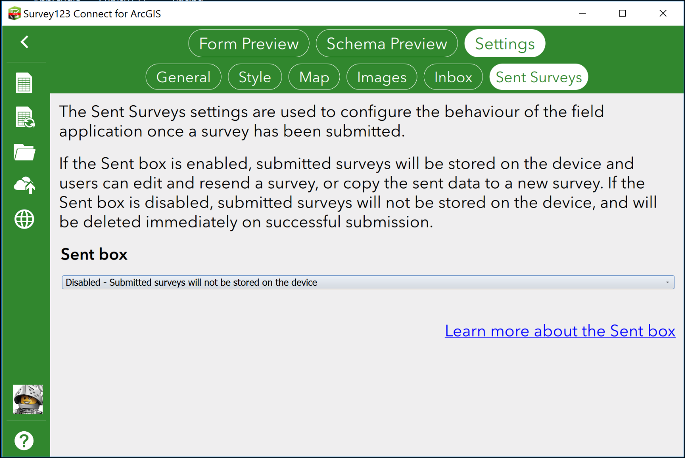Click the 'Sent box' heading text

(x=94, y=254)
